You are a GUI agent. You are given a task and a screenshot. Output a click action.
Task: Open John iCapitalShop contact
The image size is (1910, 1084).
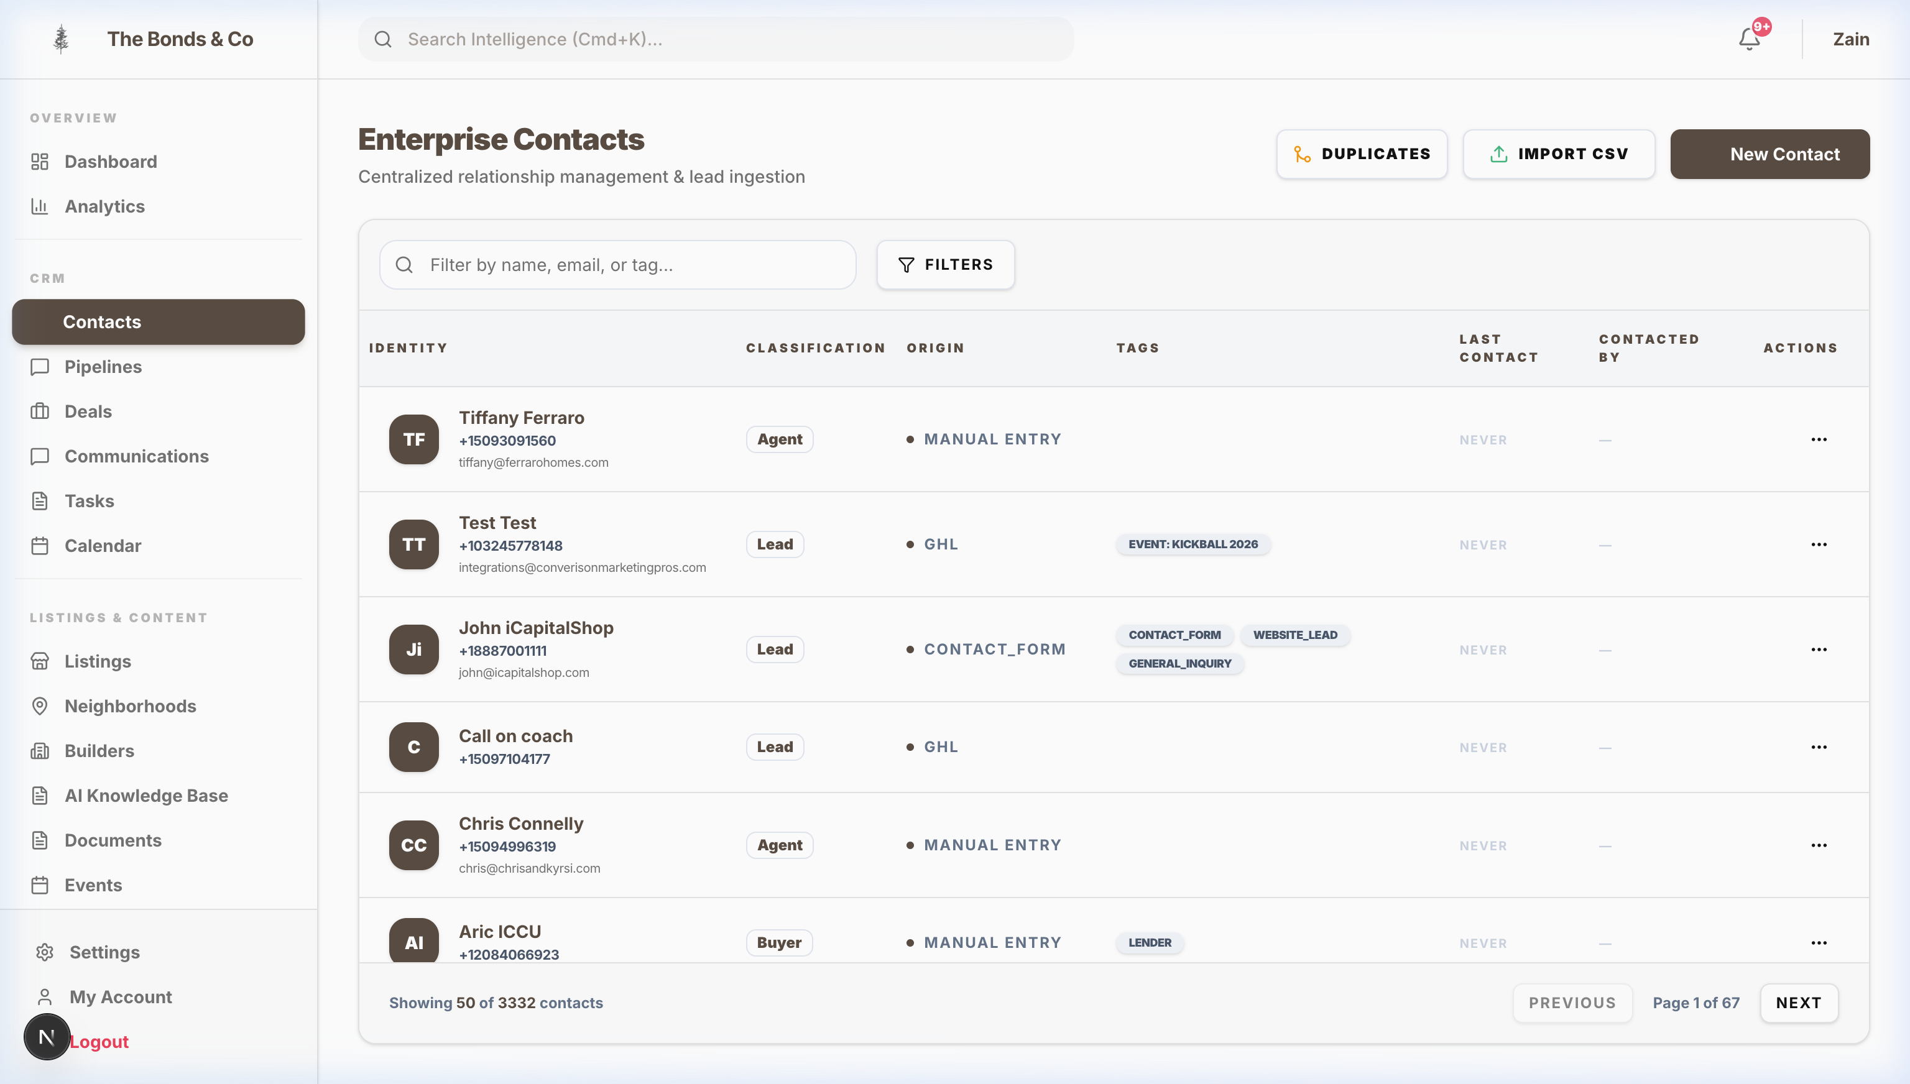[535, 628]
